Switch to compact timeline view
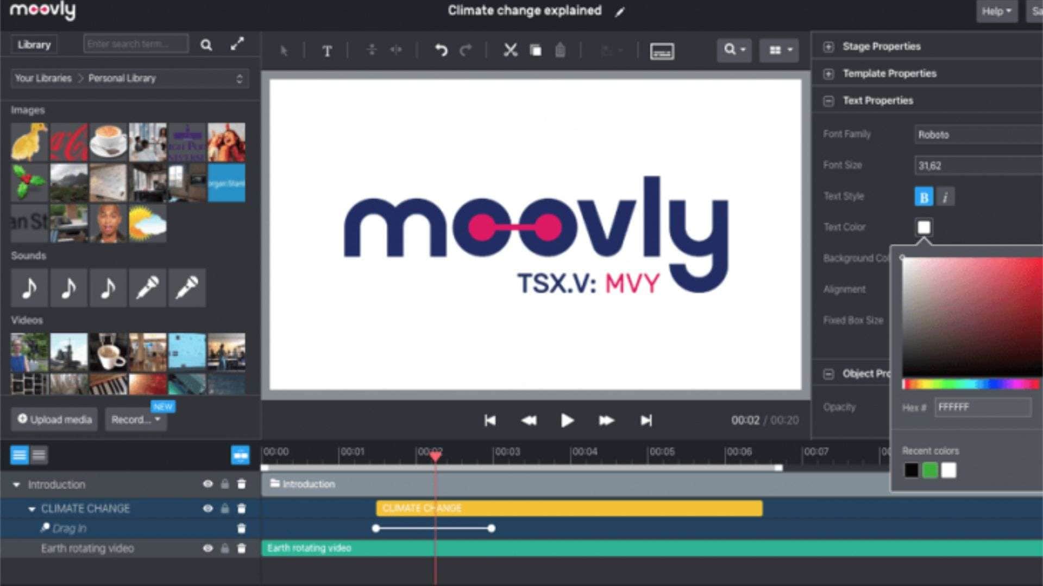 [39, 455]
